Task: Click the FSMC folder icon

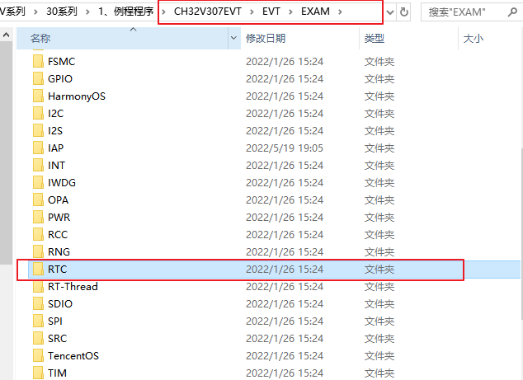Action: [37, 62]
